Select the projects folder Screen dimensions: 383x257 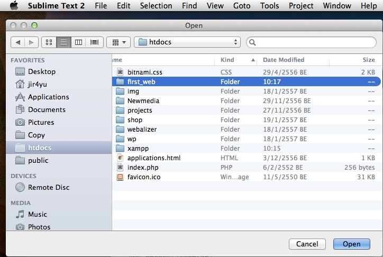pos(247,111)
